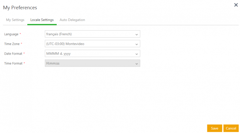Select the Locale Settings tab
Image resolution: width=240 pixels, height=133 pixels.
point(42,20)
